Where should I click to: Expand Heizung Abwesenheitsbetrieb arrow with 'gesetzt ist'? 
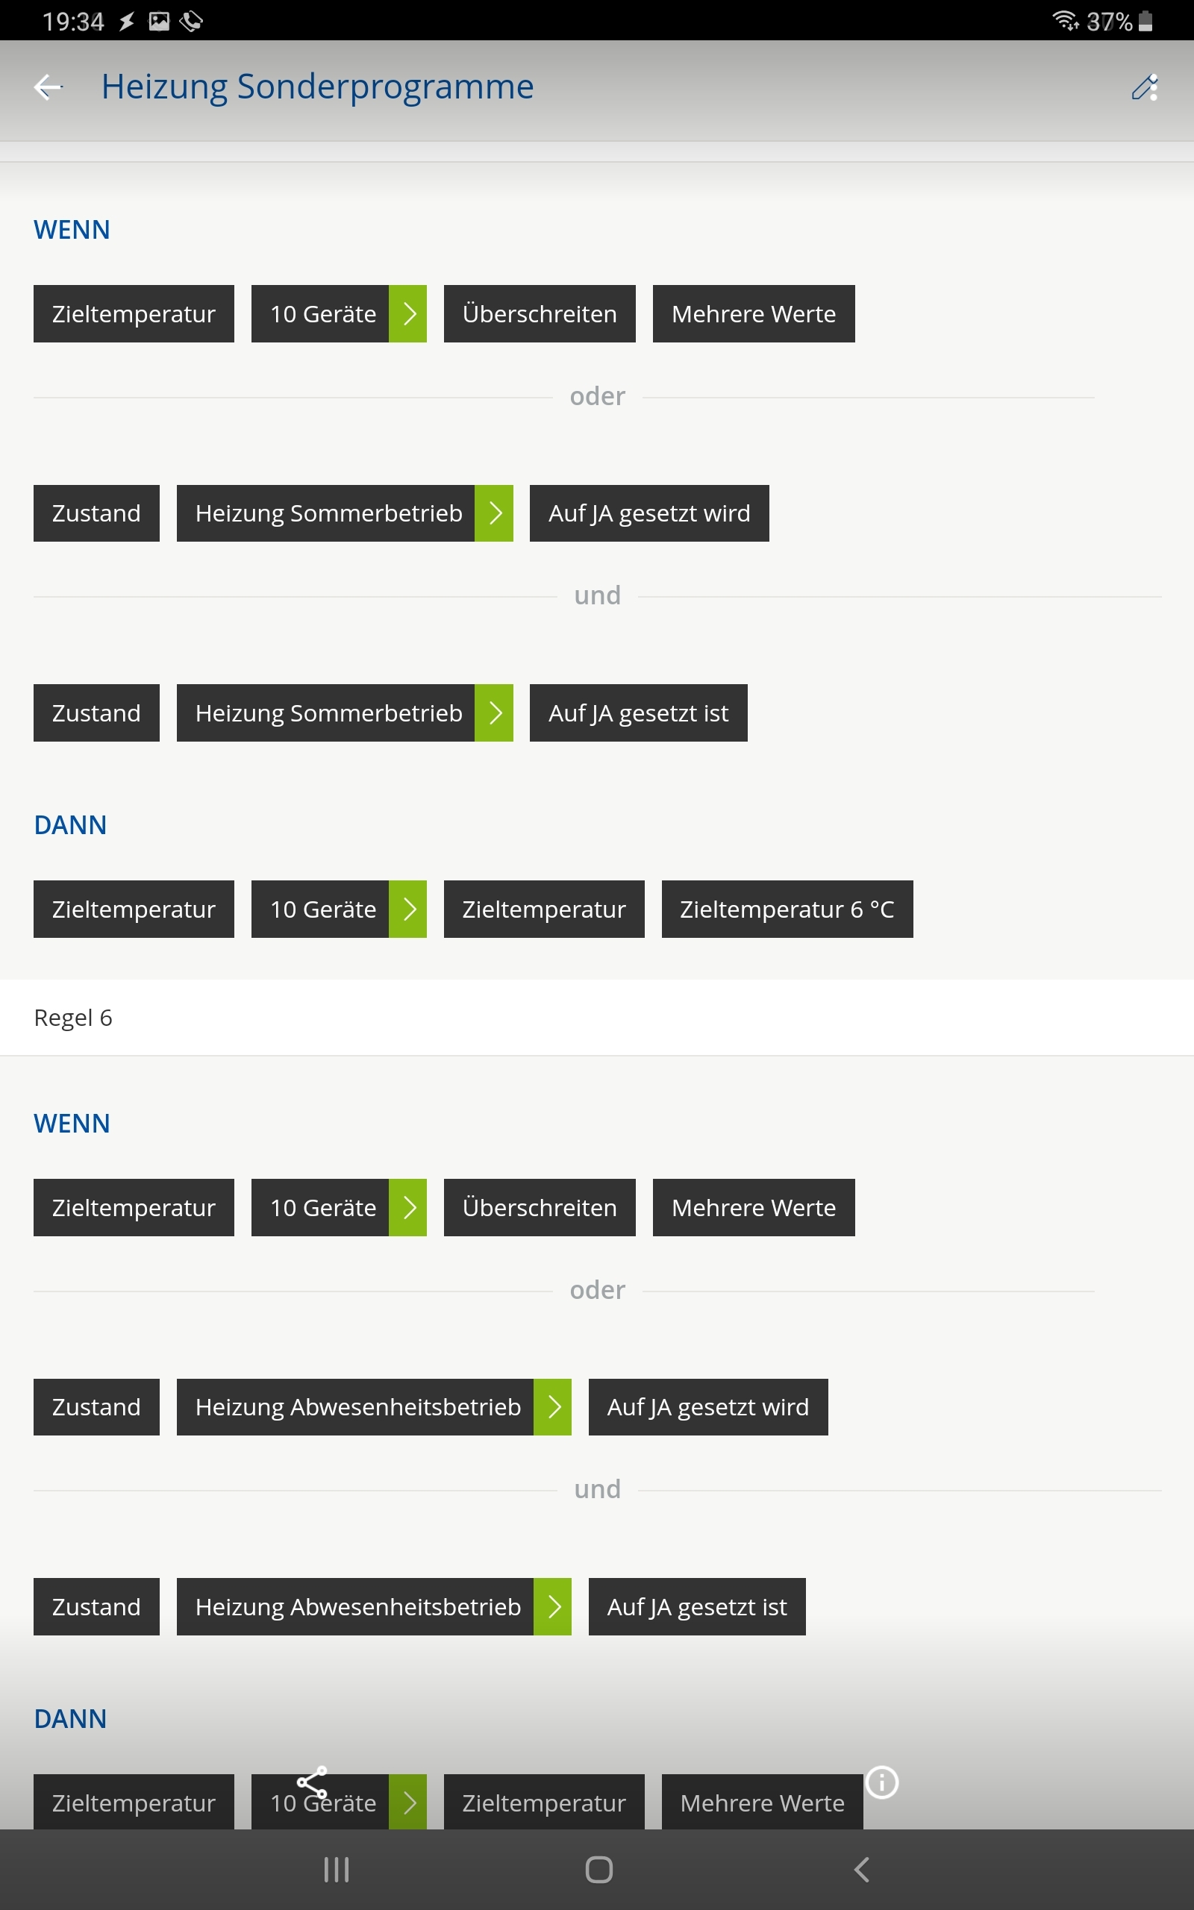click(x=553, y=1606)
